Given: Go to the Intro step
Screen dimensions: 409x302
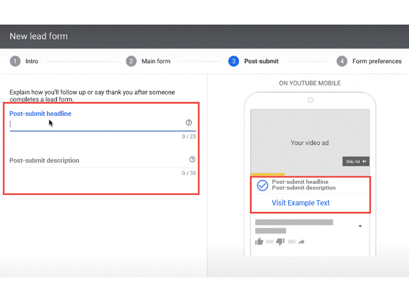Looking at the screenshot, I should (32, 61).
